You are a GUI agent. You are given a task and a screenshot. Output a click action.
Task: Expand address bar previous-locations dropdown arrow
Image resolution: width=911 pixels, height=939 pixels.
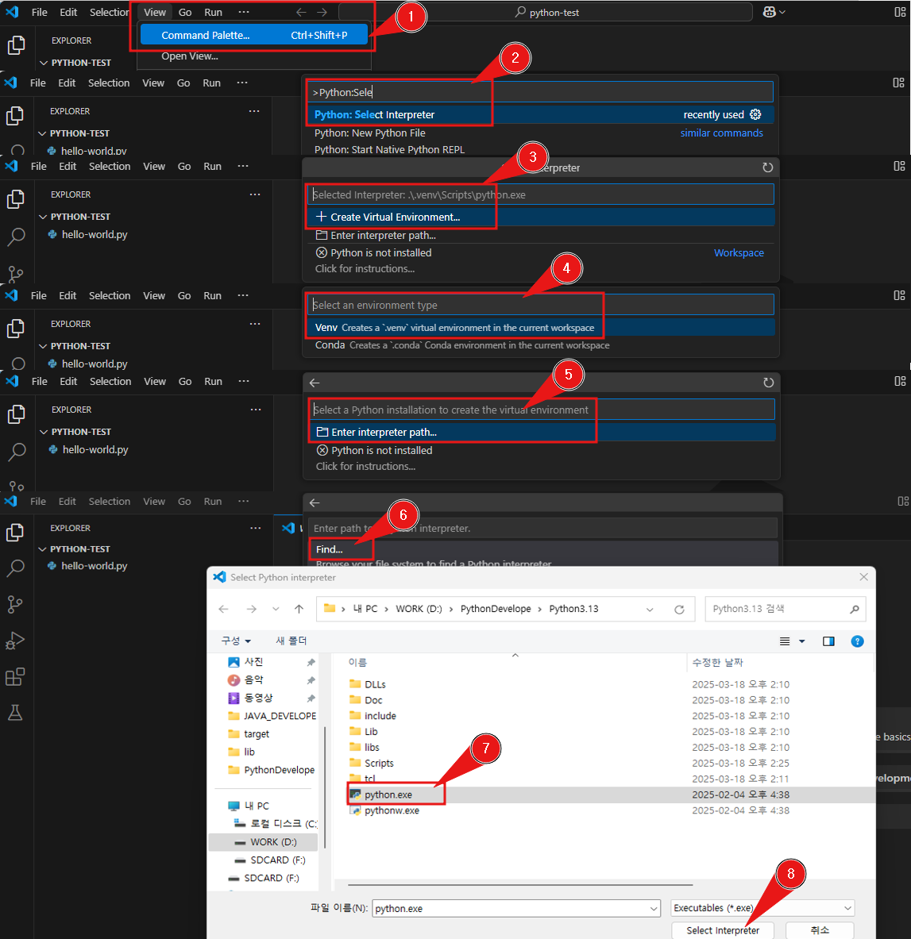pyautogui.click(x=650, y=610)
